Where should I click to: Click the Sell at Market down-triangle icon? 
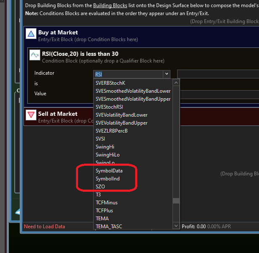(31, 116)
